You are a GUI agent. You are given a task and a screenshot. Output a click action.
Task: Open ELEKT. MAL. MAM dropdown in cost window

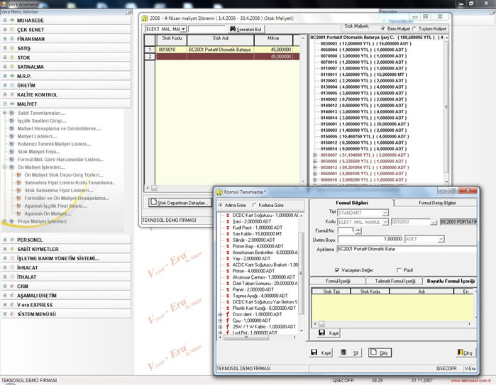183,29
